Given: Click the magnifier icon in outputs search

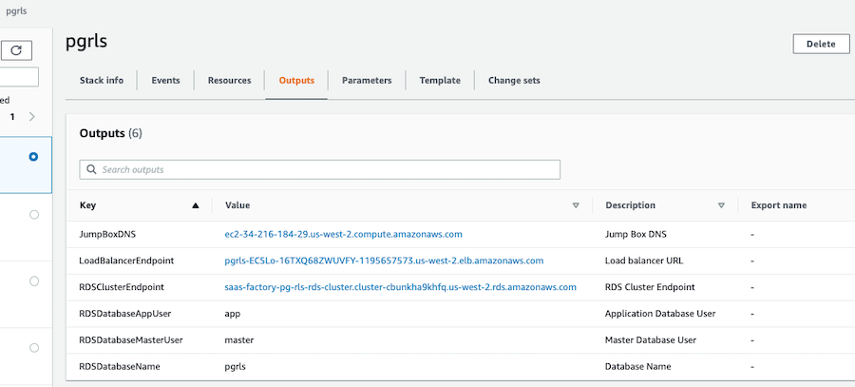Looking at the screenshot, I should 91,170.
